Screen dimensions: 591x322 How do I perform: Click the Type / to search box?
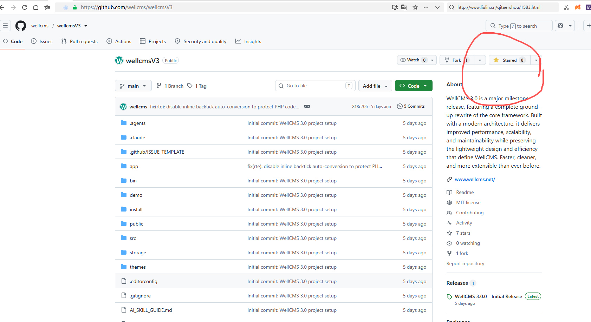519,26
